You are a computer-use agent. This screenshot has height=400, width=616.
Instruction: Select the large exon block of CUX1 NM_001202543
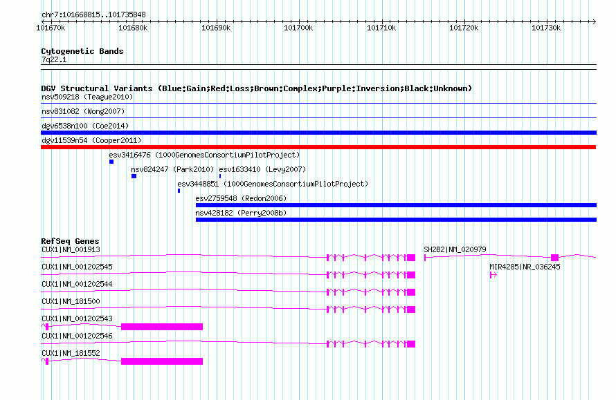162,327
